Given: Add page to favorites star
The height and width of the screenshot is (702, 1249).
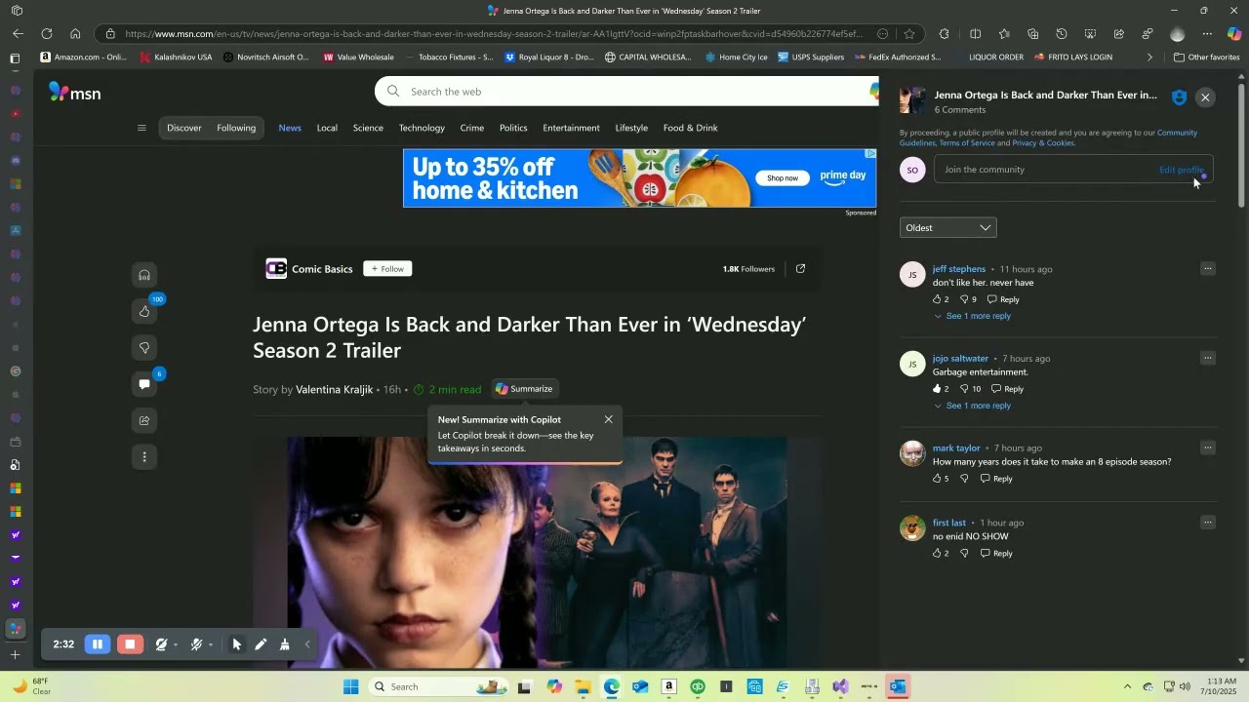Looking at the screenshot, I should pyautogui.click(x=909, y=34).
